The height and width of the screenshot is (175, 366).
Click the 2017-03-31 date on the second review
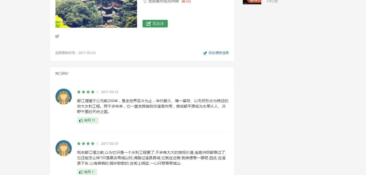[x=110, y=144]
